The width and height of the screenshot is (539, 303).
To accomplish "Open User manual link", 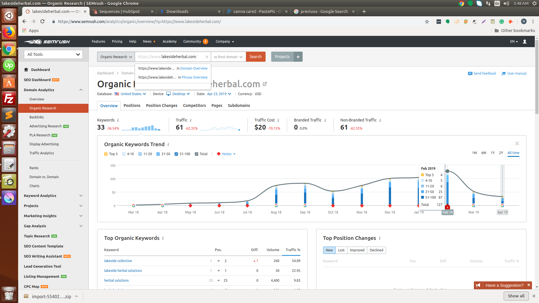I will click(x=514, y=74).
